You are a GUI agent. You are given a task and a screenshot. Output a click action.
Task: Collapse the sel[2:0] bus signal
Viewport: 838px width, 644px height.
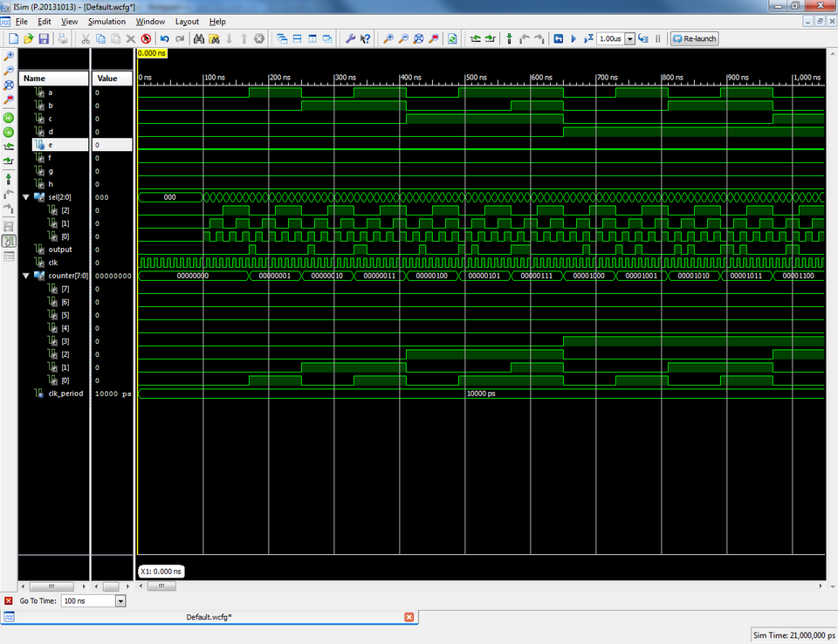(26, 197)
